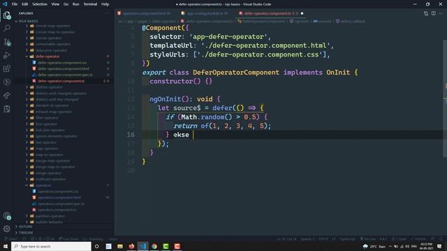The image size is (447, 251).
Task: Open the Manage settings gear
Action: click(7, 229)
